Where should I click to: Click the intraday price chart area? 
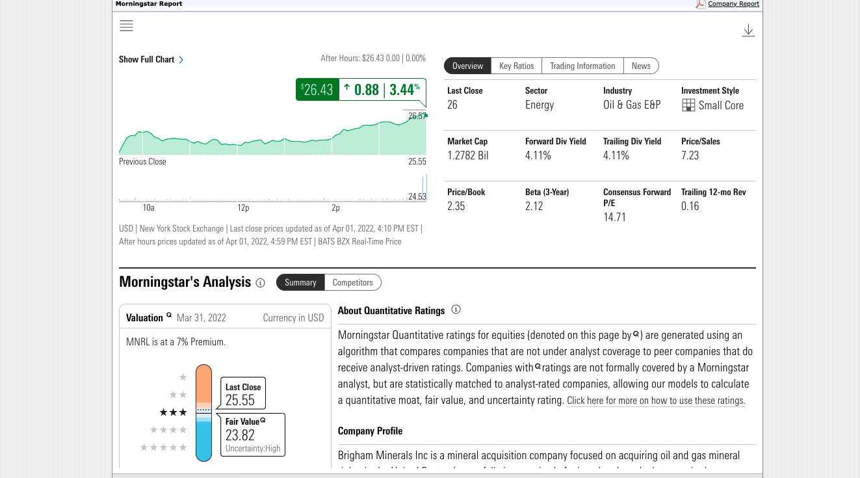coord(273,135)
